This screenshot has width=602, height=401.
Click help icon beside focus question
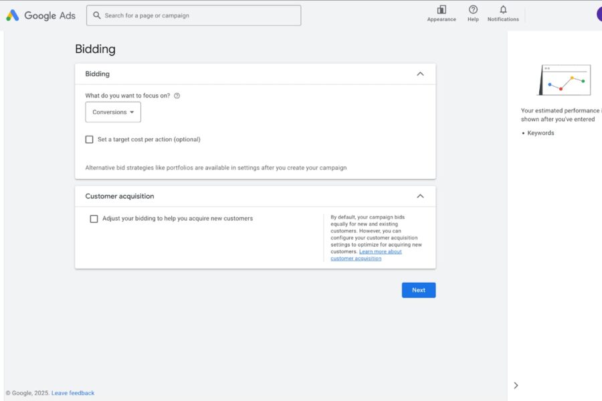177,96
